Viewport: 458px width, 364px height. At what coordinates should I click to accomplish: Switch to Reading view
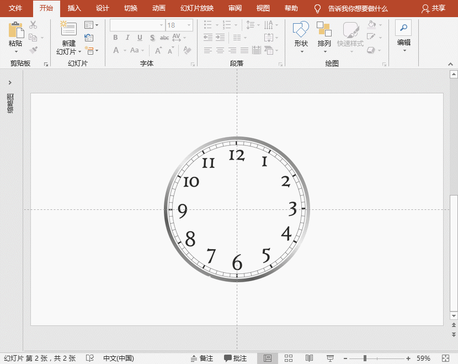tap(309, 358)
